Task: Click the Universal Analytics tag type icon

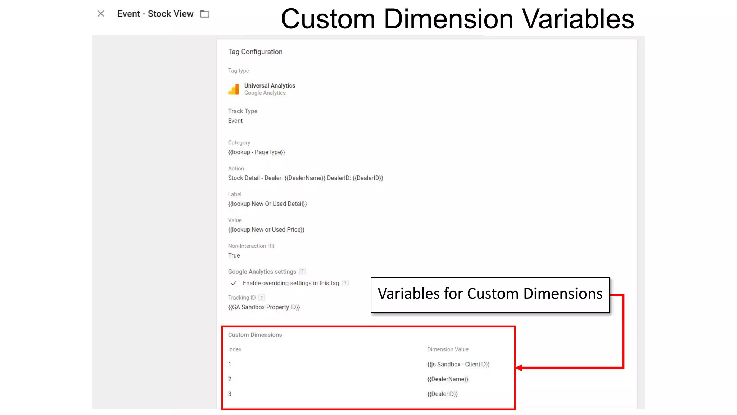Action: click(x=234, y=89)
